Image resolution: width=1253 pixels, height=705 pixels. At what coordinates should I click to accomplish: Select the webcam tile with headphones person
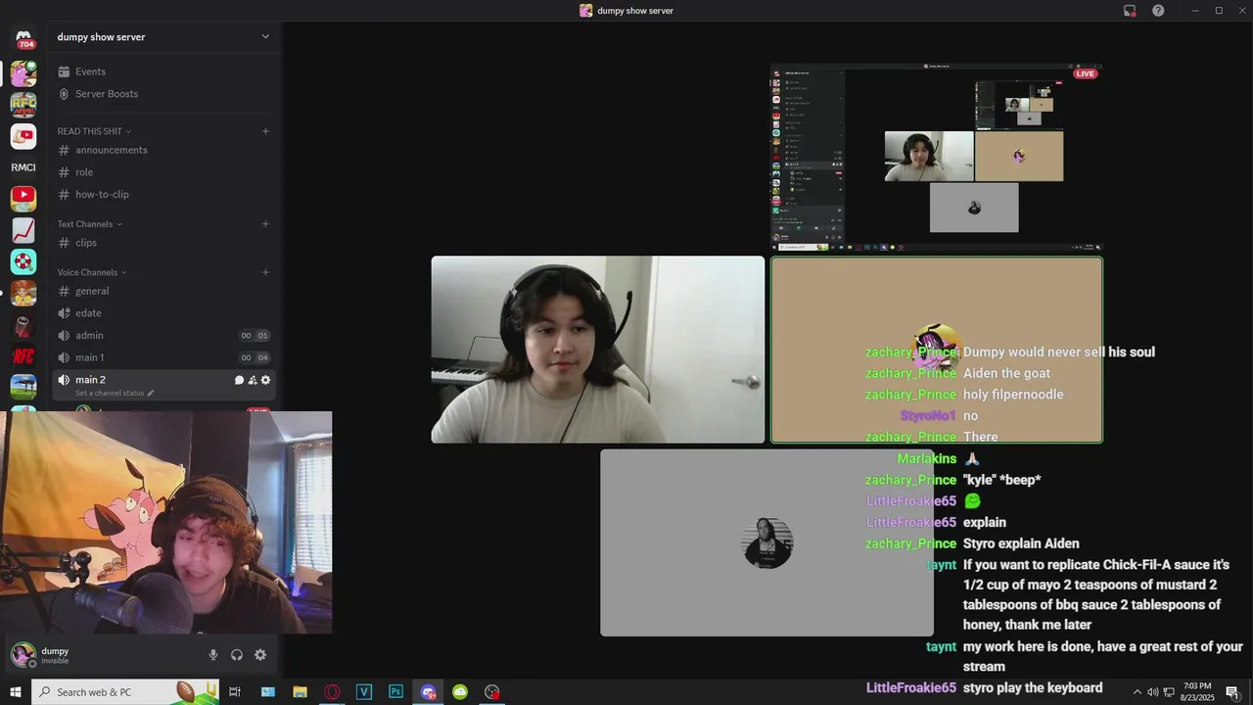pyautogui.click(x=598, y=350)
